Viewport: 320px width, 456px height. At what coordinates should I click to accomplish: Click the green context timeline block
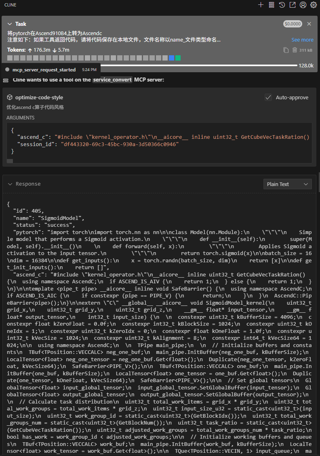click(x=178, y=58)
